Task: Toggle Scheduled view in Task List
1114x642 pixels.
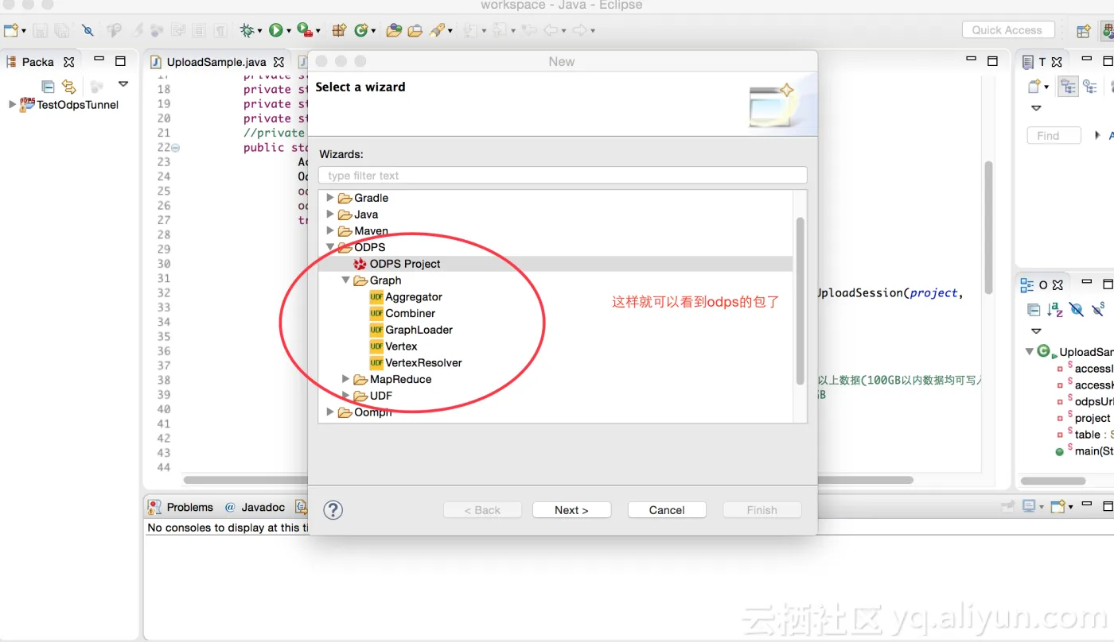Action: click(x=1090, y=87)
